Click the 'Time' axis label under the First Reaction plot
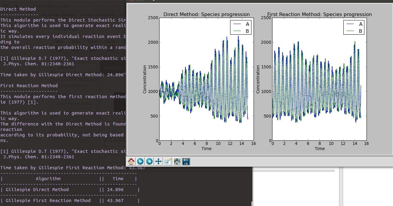This screenshot has width=393, height=206. [320, 149]
